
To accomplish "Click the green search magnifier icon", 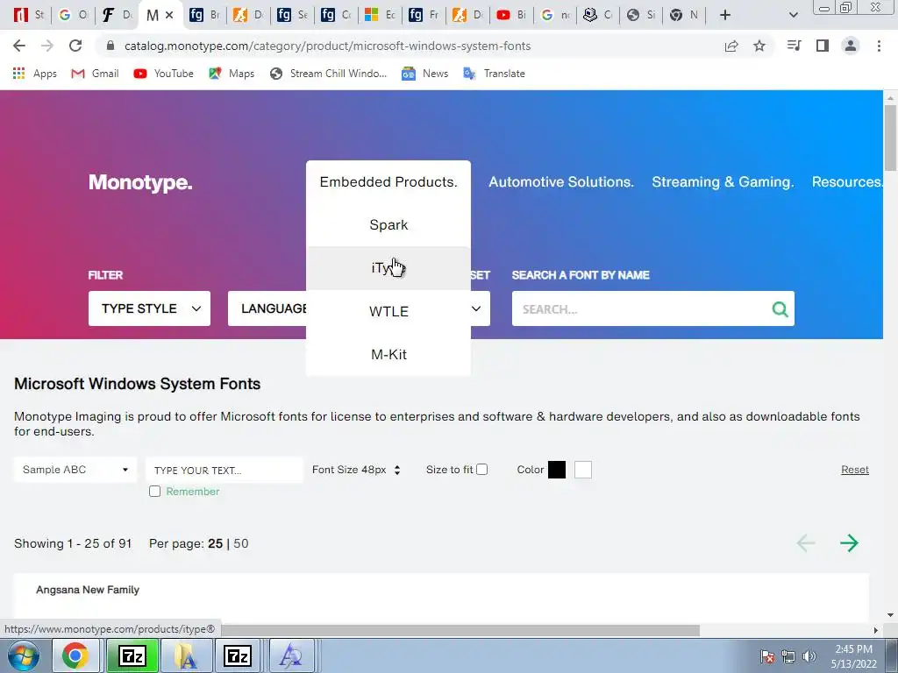I will coord(780,309).
